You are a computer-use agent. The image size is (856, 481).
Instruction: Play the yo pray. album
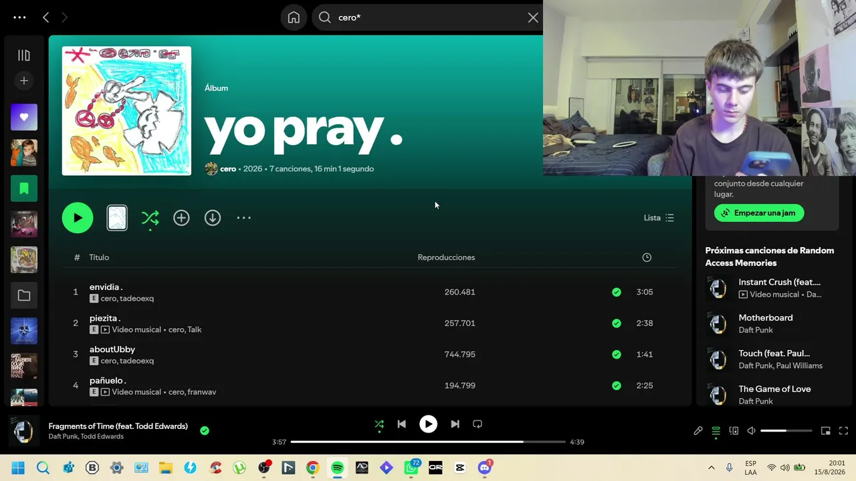pyautogui.click(x=78, y=218)
